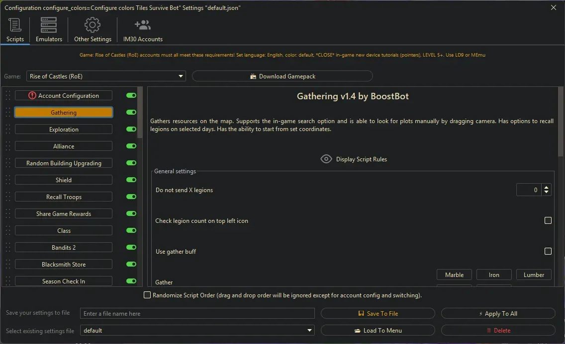This screenshot has height=344, width=565.
Task: Select the Account Configuration script
Action: pyautogui.click(x=64, y=96)
